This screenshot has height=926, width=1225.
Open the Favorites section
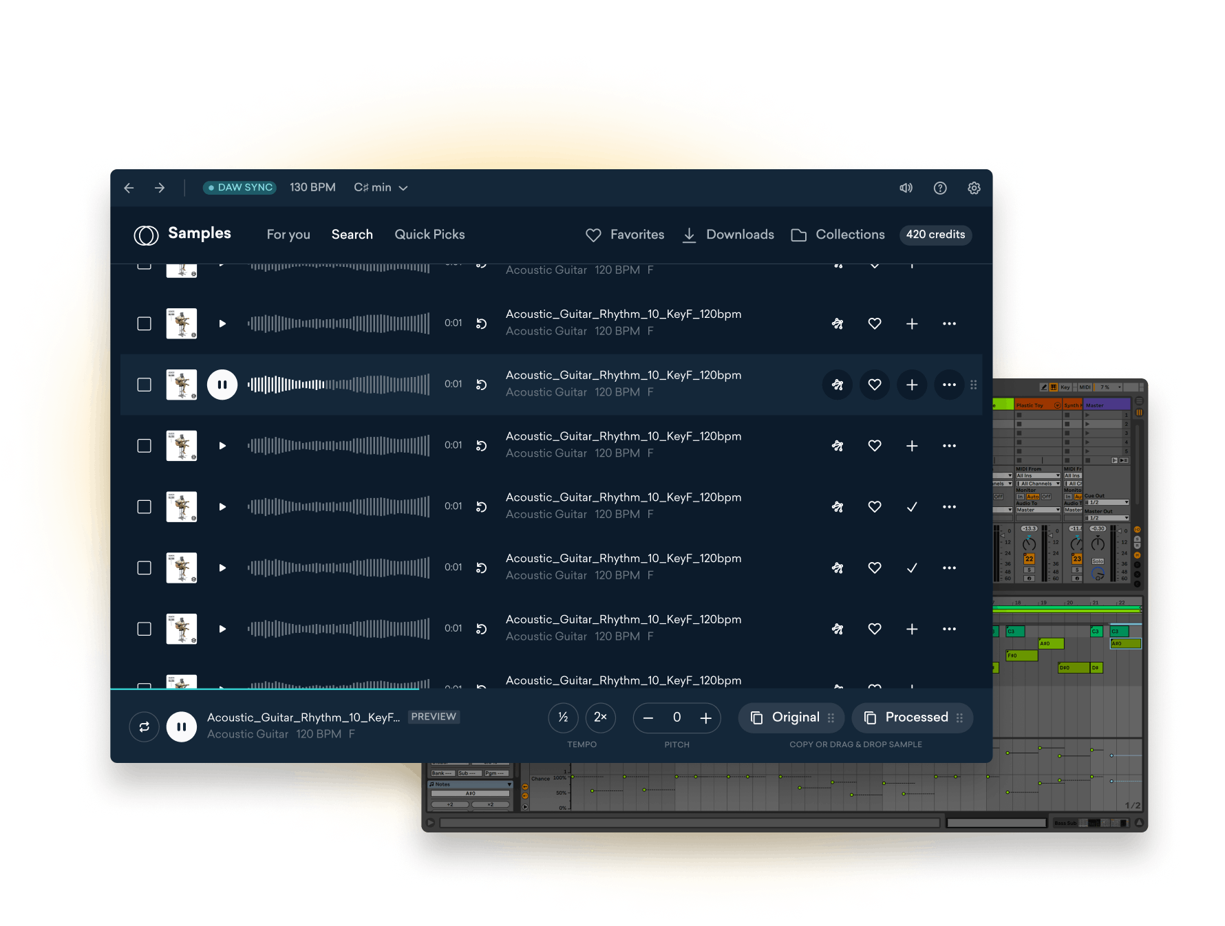click(625, 235)
